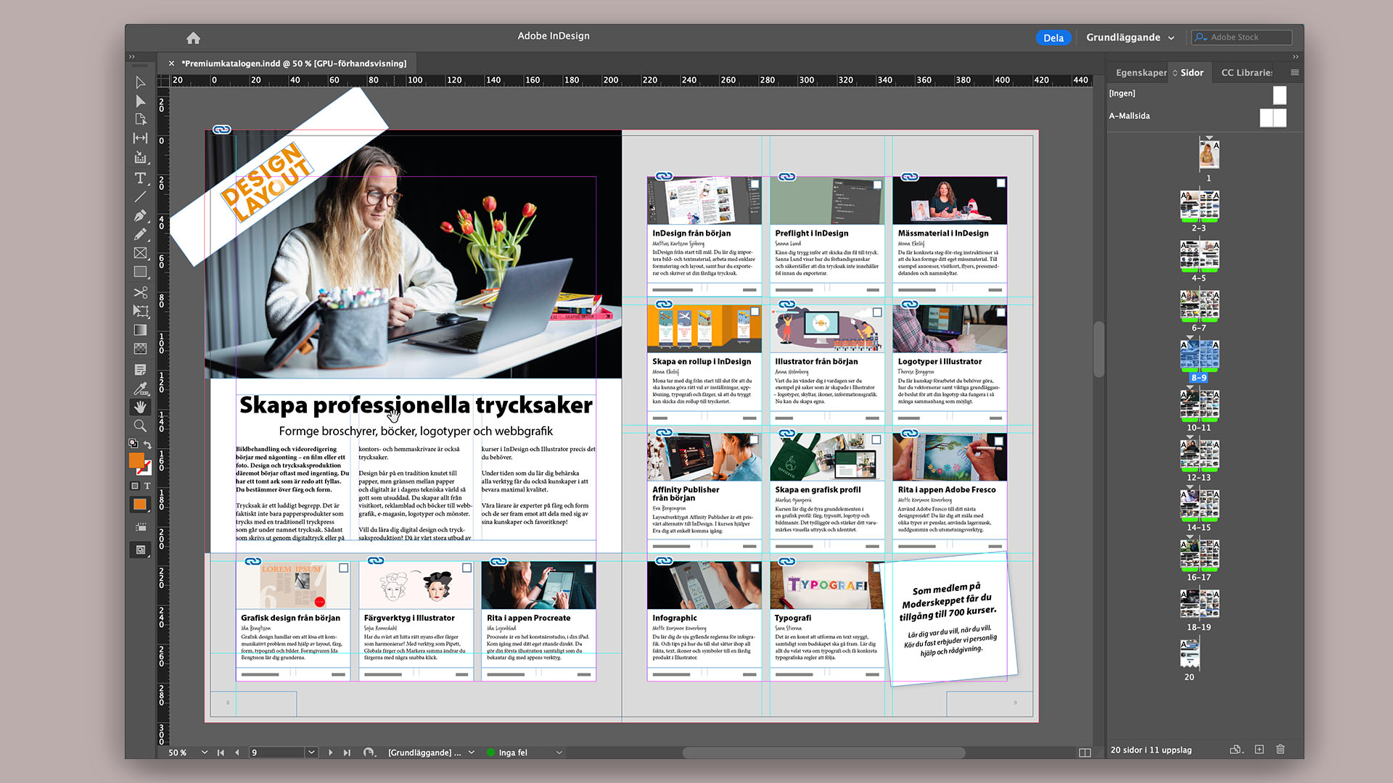Open the Inga fel preflight menu arrow

click(559, 753)
